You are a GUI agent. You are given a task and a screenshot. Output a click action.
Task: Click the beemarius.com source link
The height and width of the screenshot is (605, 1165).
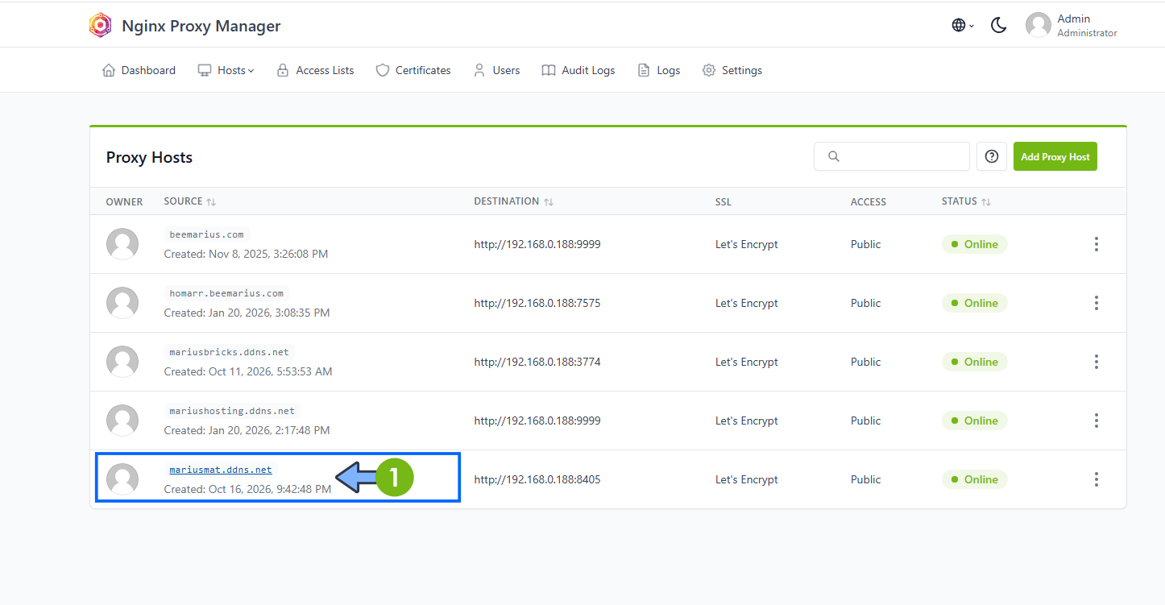coord(206,234)
